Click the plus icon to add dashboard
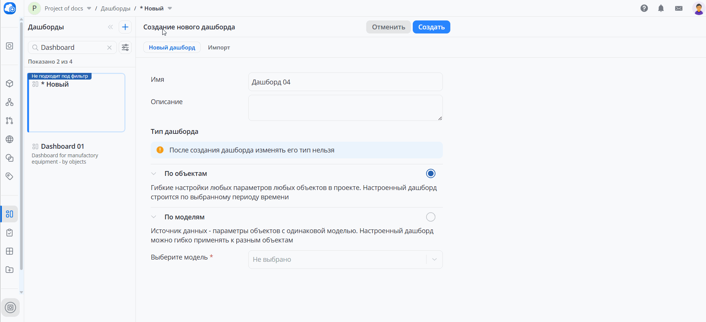Viewport: 706px width, 322px height. tap(125, 27)
